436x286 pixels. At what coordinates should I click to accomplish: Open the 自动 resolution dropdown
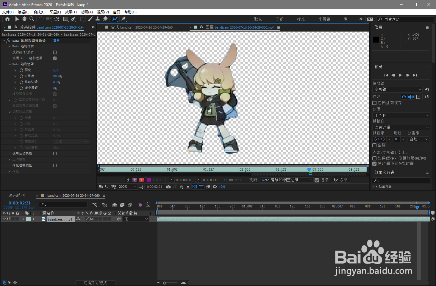tap(418, 139)
